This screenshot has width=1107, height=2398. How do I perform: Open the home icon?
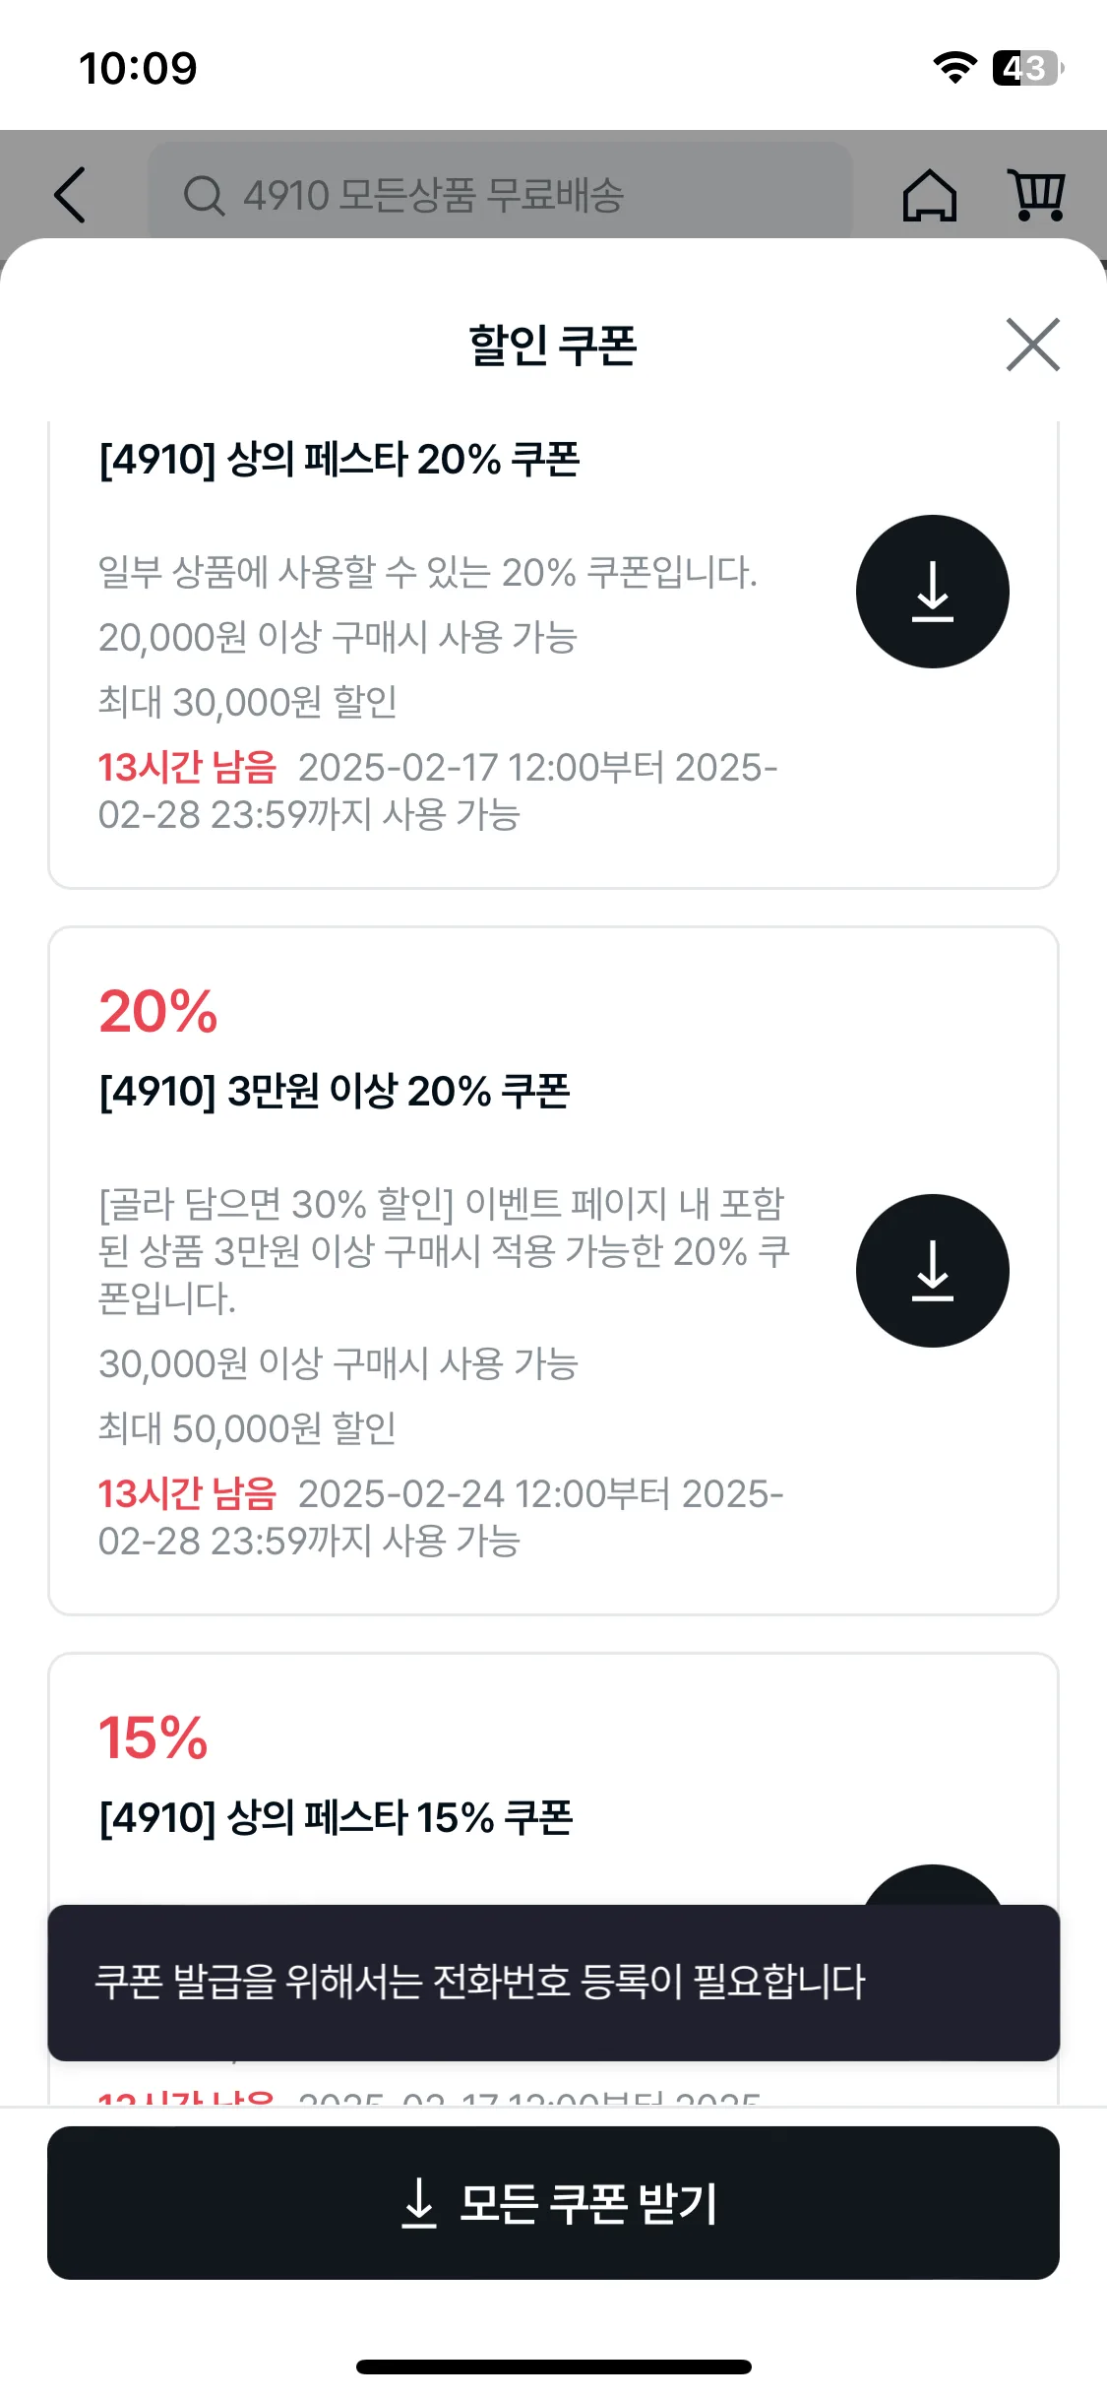point(929,194)
